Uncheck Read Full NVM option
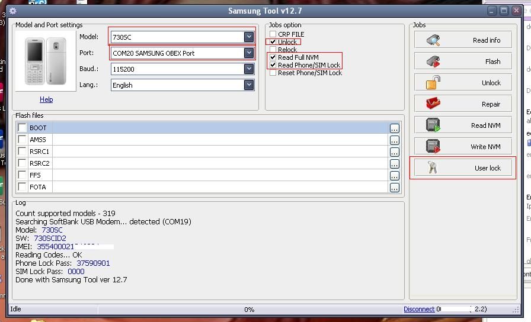This screenshot has width=531, height=322. 273,57
